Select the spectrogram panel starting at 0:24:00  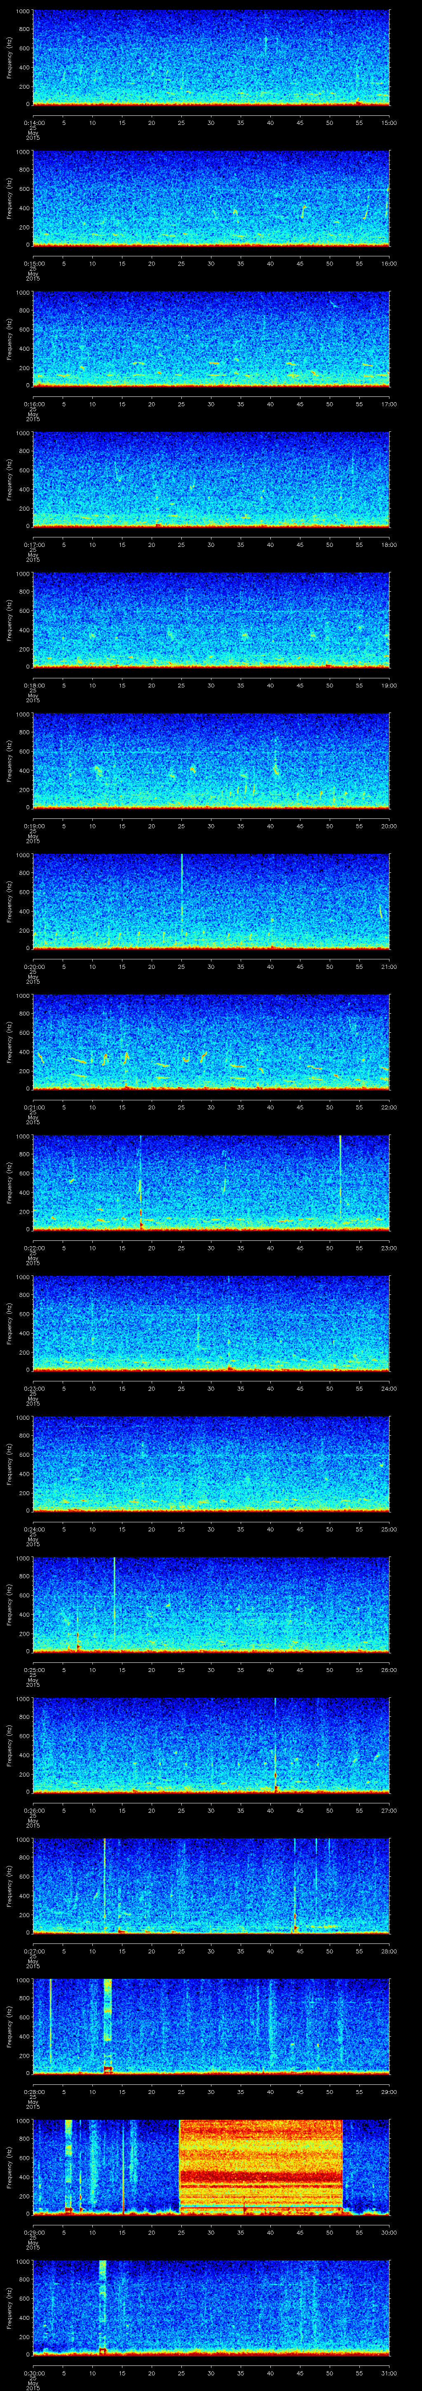pyautogui.click(x=211, y=1464)
